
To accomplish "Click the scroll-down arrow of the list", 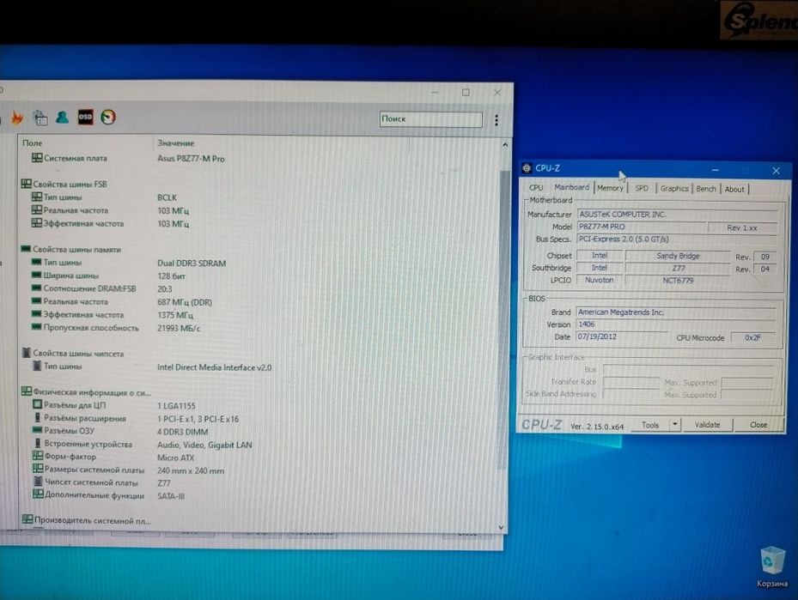I will click(x=501, y=527).
